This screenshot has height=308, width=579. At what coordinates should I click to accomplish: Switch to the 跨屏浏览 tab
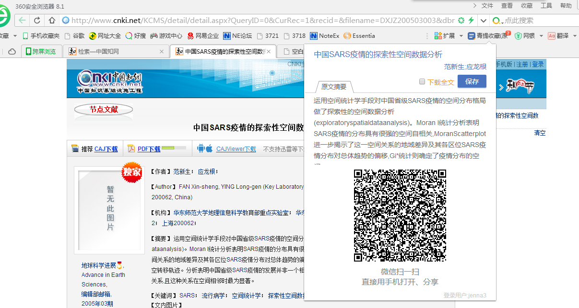pos(41,51)
